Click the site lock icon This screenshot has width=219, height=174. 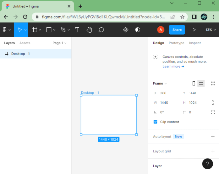(37, 17)
